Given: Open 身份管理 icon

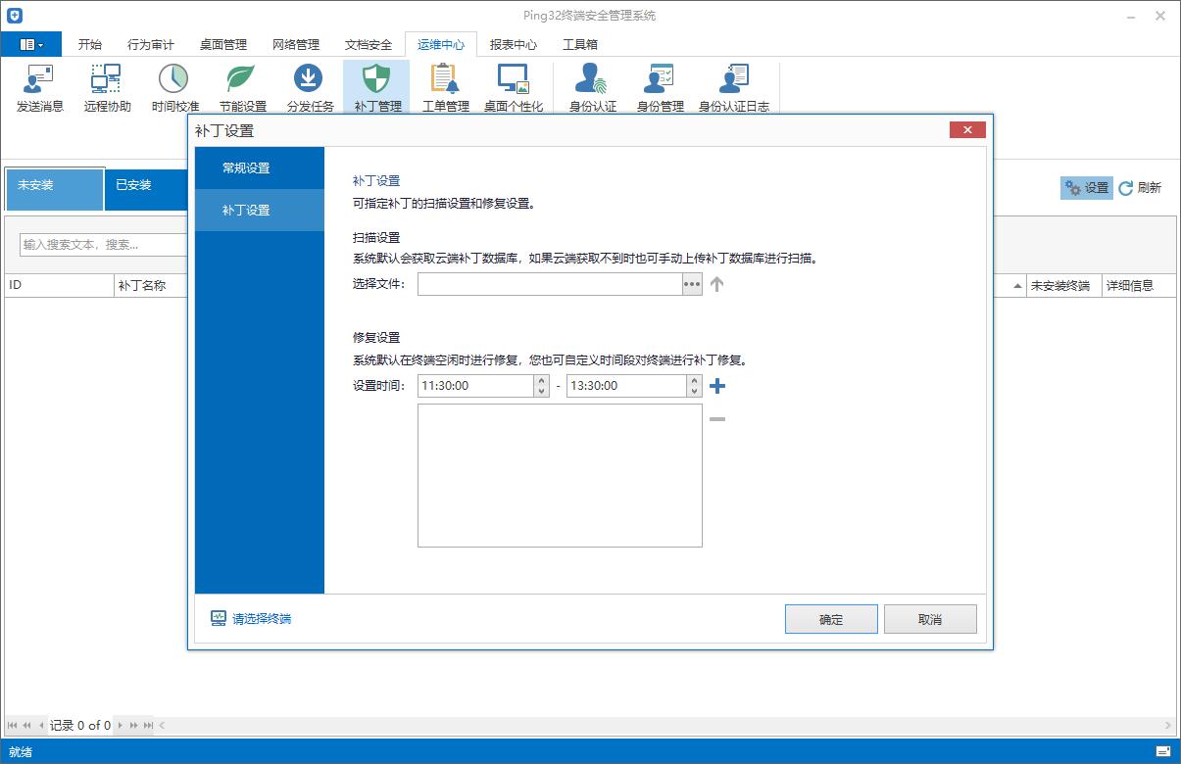Looking at the screenshot, I should click(660, 87).
